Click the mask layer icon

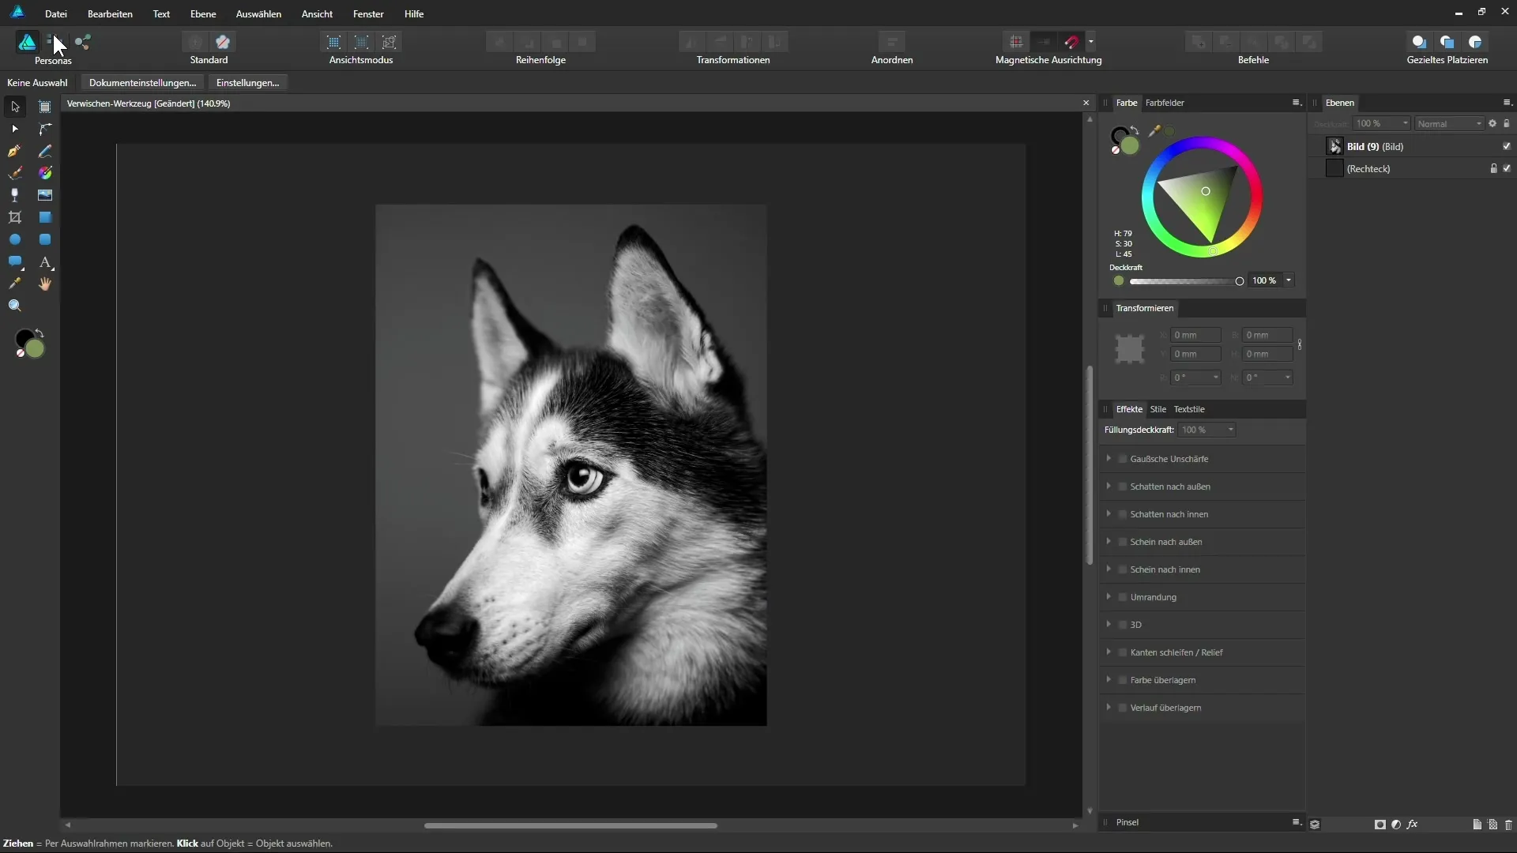1380,824
